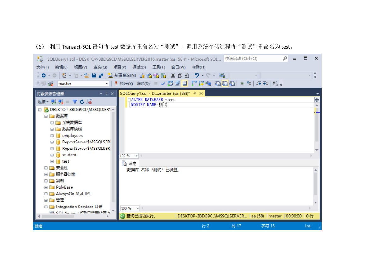
Task: Select the PolyBase tree item
Action: pos(64,187)
